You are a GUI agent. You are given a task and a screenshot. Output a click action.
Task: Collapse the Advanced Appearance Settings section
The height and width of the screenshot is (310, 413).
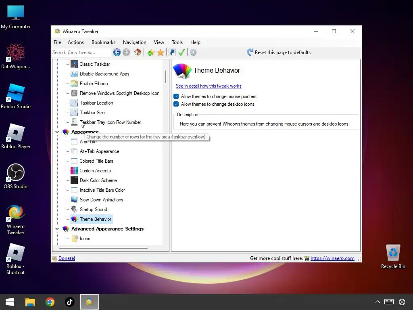(57, 229)
